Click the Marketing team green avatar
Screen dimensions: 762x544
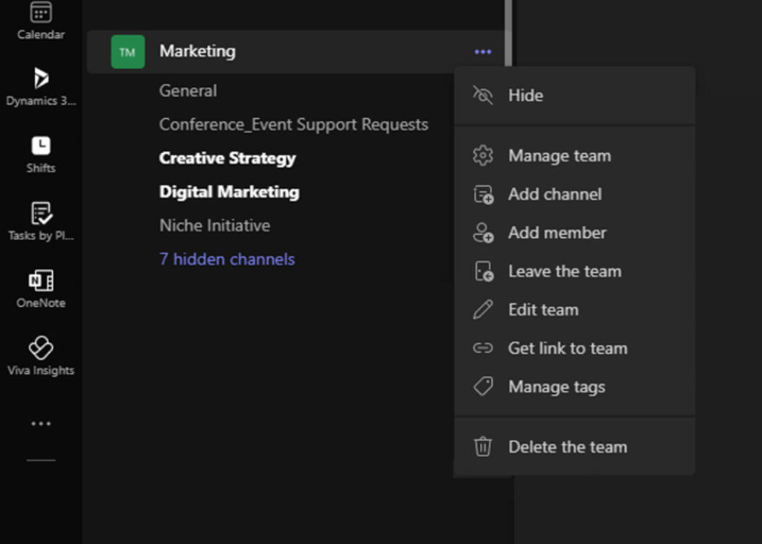tap(127, 52)
